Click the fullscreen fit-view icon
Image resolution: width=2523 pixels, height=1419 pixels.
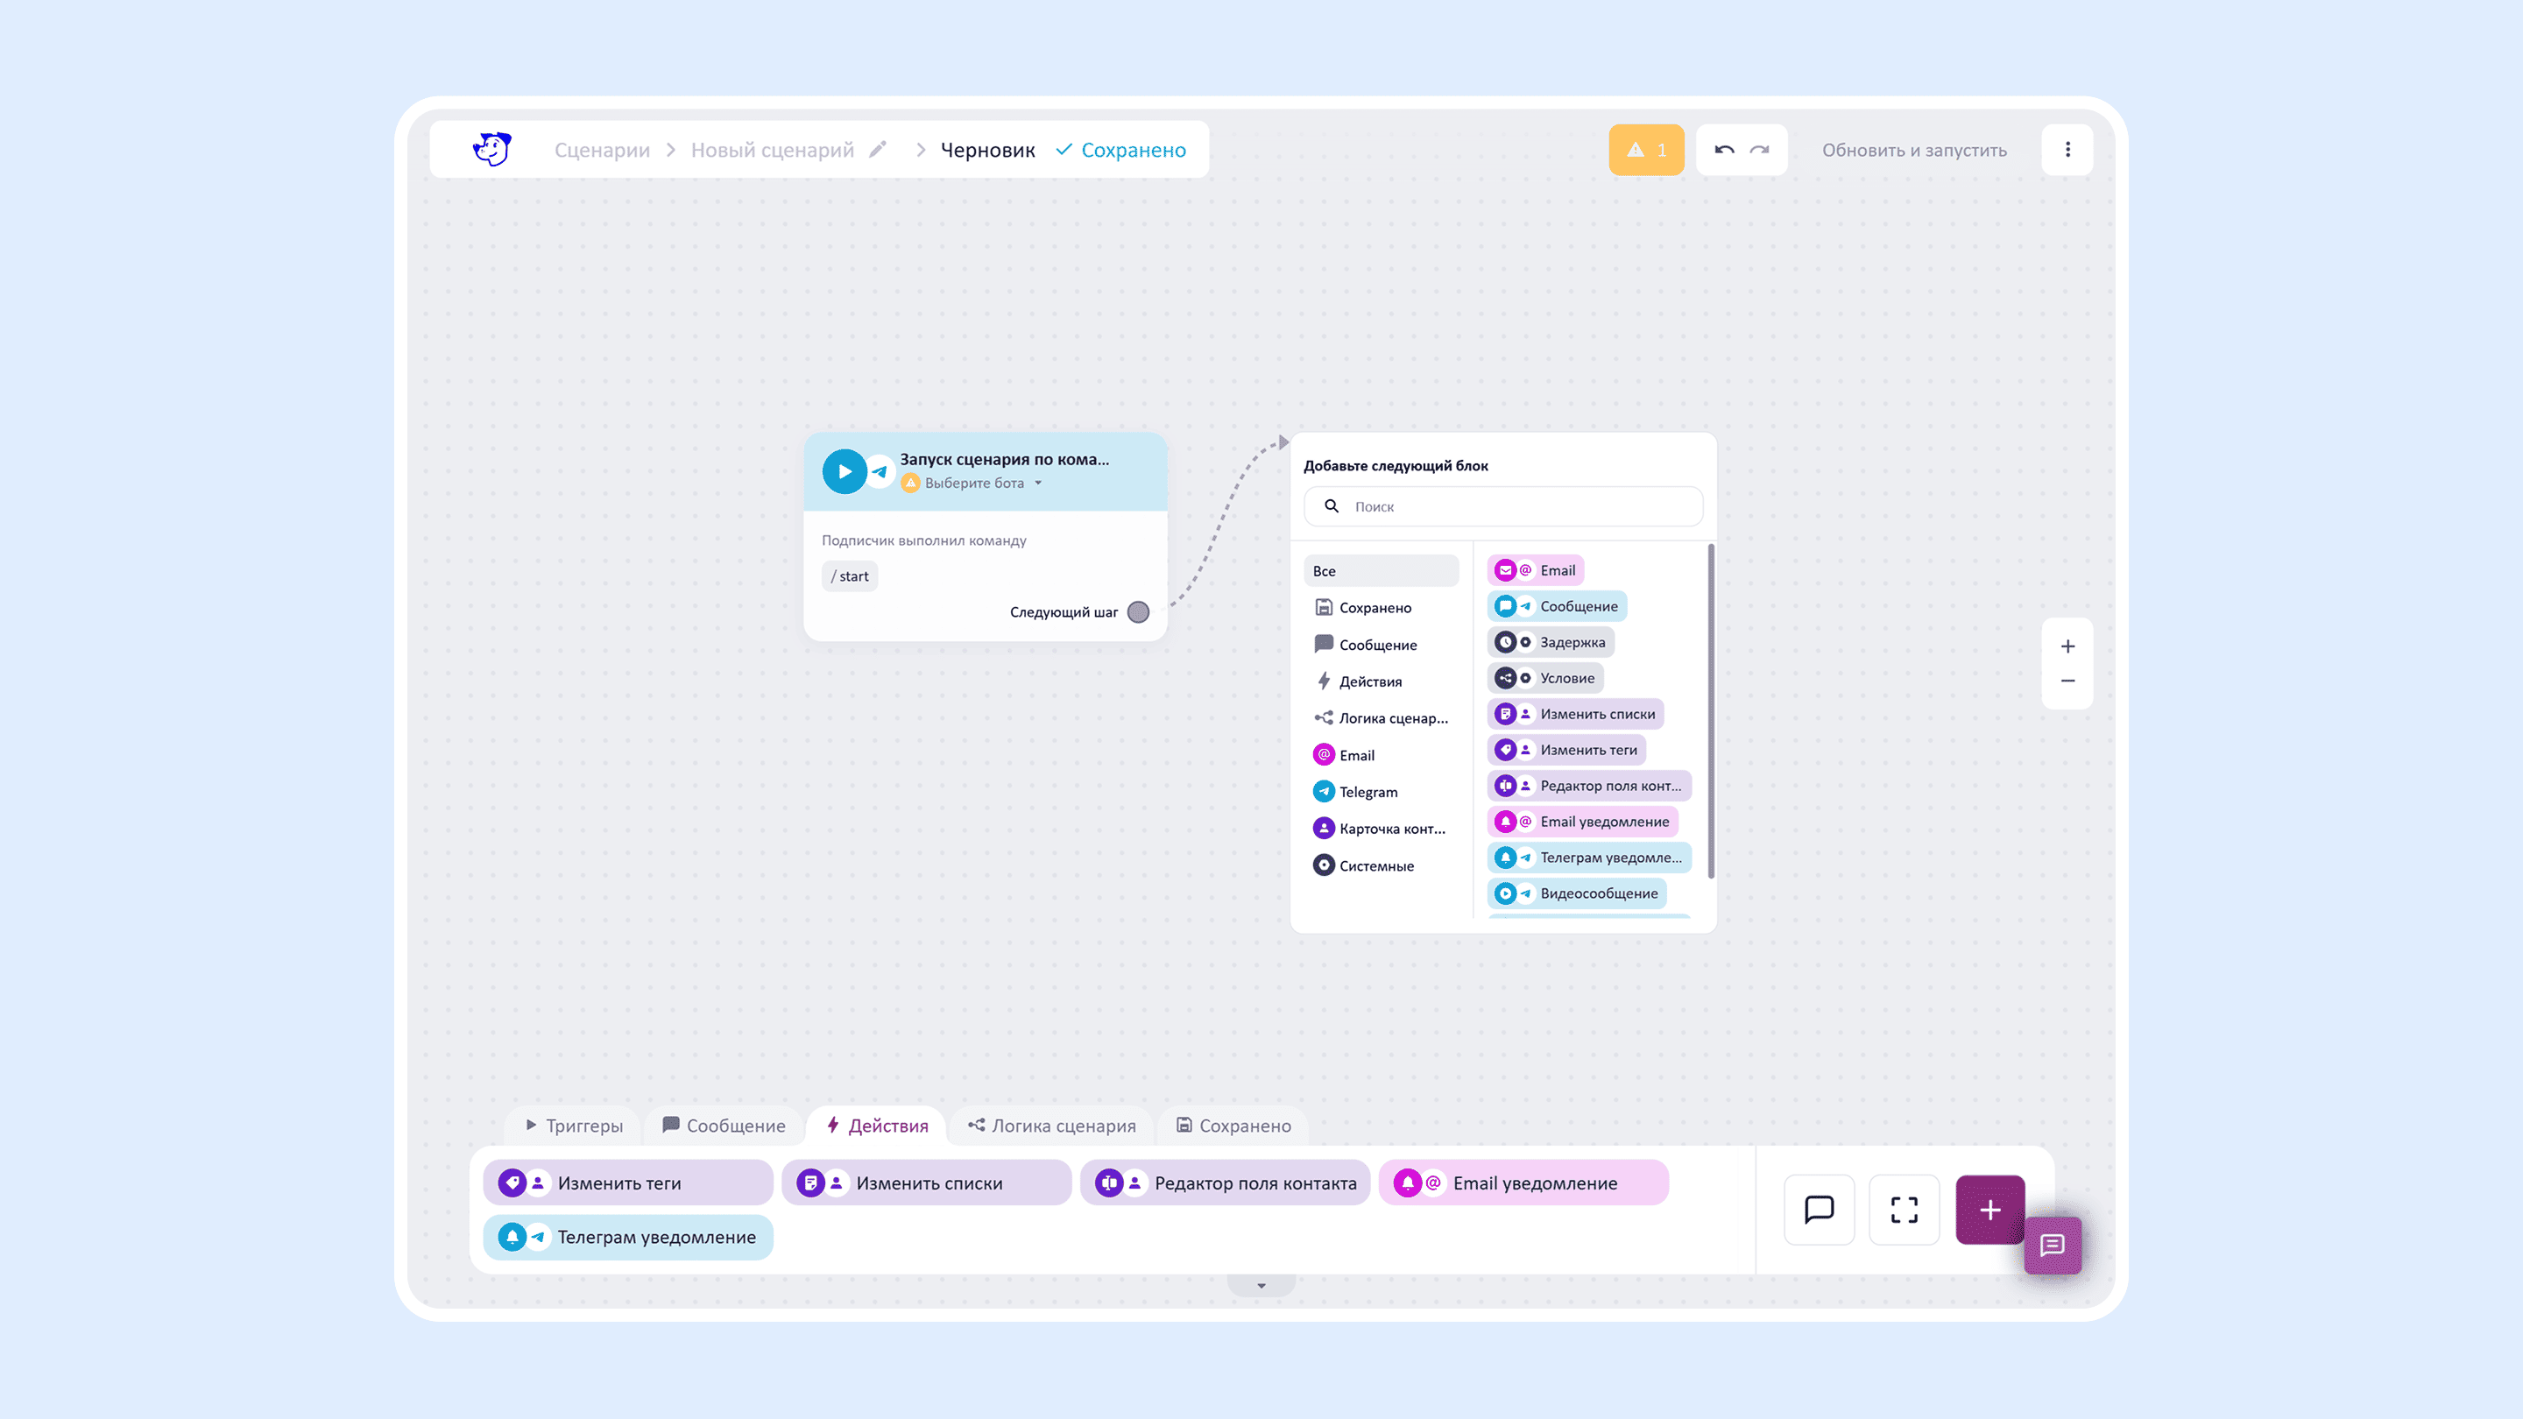[1903, 1210]
